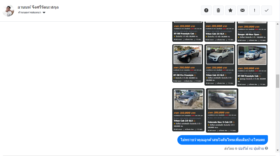Screen dimensions: 280x156
Task: Open Ranger All-New Open 299,000 card
Action: pos(252,32)
